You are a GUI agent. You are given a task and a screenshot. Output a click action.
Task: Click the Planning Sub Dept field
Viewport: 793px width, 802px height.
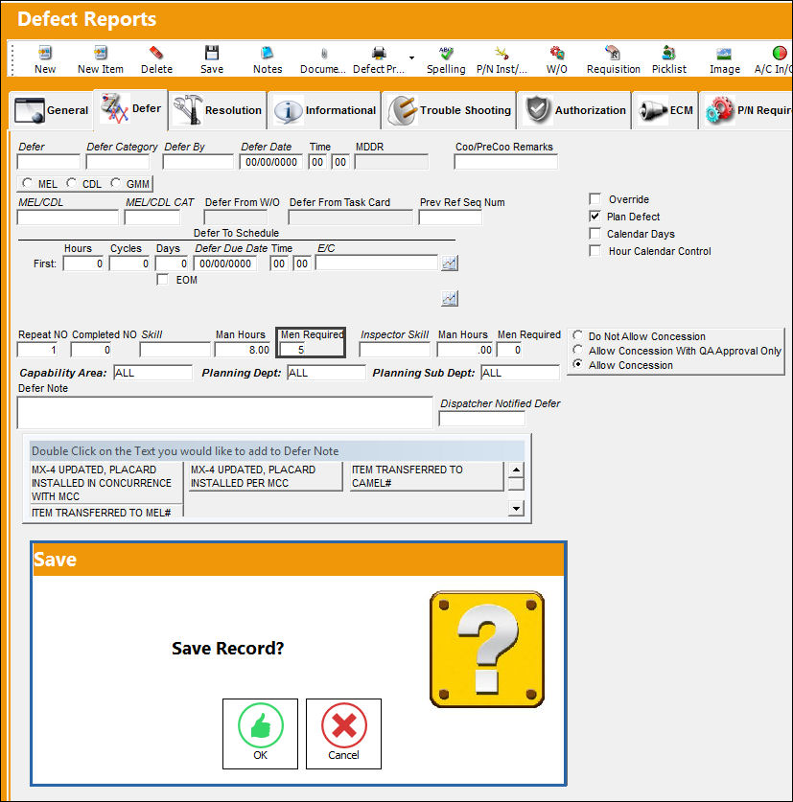tap(520, 373)
